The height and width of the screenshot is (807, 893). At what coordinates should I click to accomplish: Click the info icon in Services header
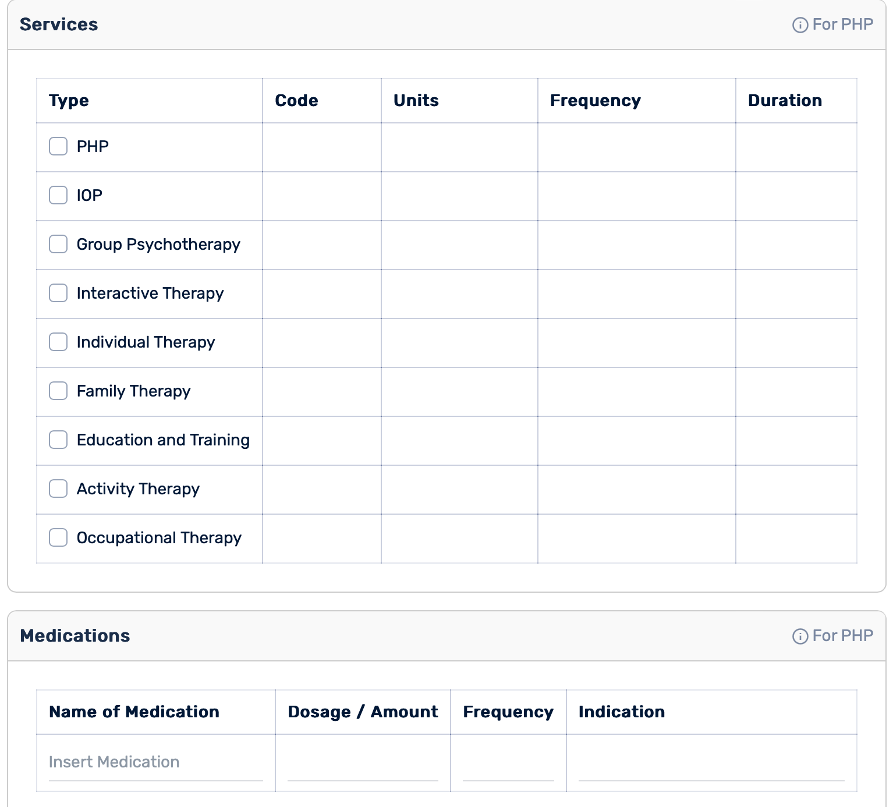[x=800, y=25]
